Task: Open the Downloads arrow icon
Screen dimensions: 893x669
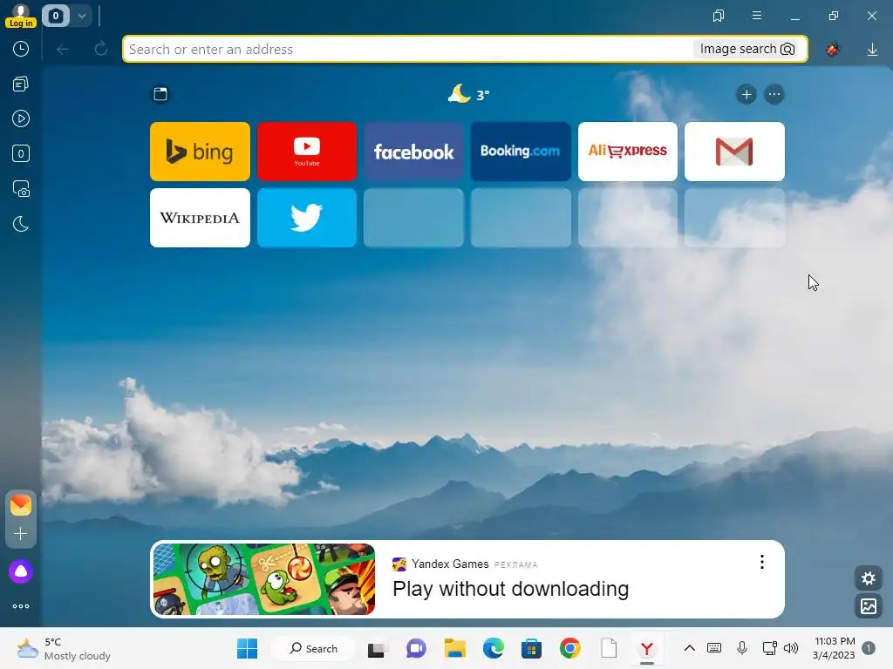Action: tap(872, 50)
